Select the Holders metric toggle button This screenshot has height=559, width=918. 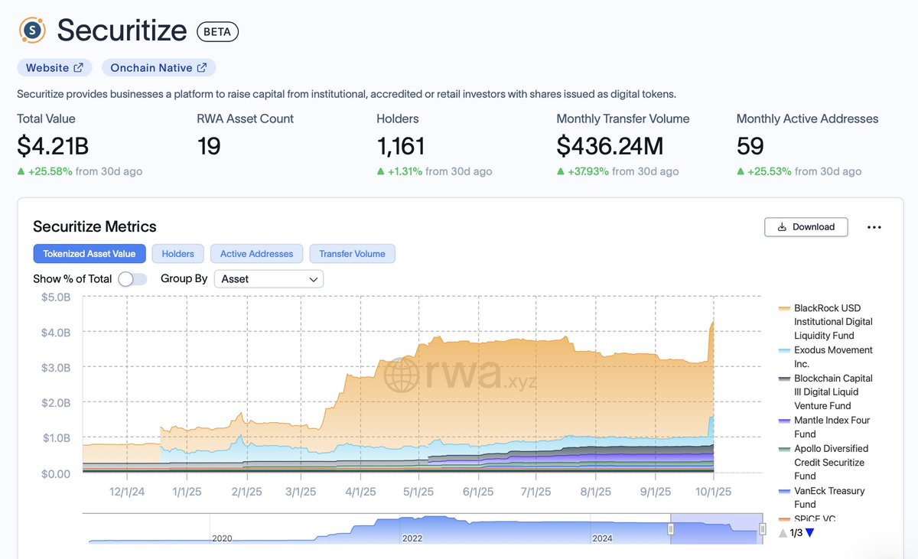click(177, 253)
